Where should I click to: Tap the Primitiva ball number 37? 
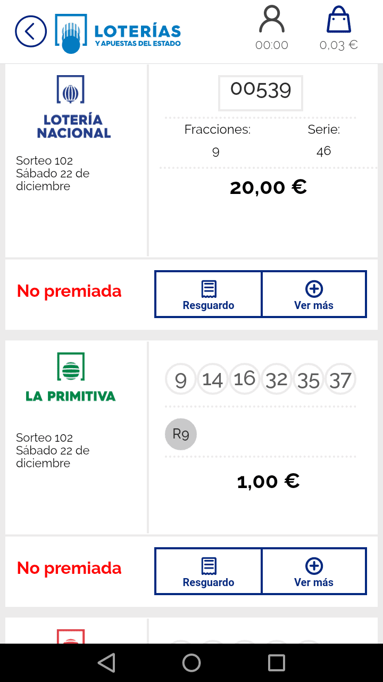340,379
